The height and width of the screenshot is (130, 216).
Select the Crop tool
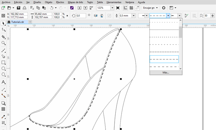click(3, 37)
